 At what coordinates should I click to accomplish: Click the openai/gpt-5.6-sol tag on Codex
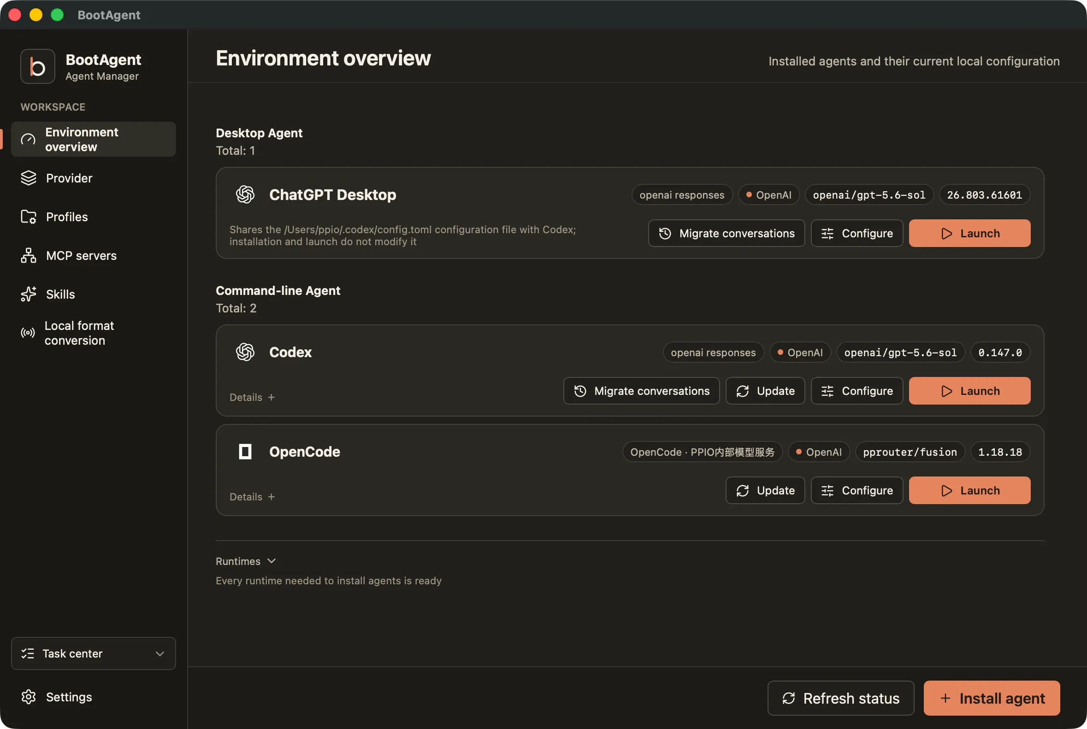[x=900, y=353]
